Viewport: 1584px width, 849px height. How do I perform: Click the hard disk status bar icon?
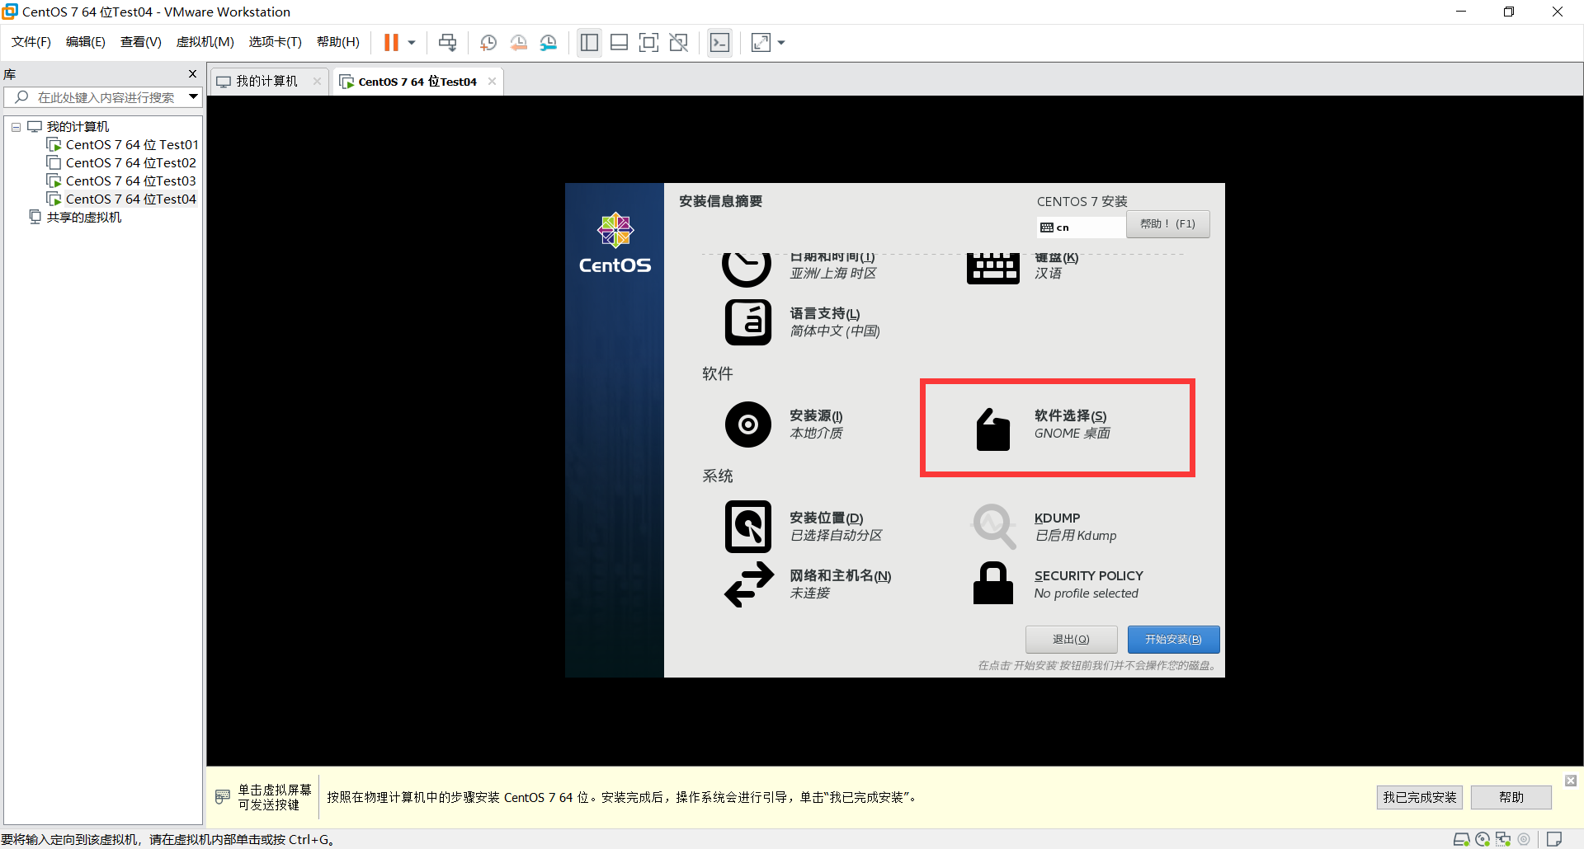click(1461, 839)
